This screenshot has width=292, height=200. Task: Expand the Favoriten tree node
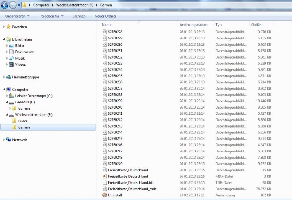tap(4, 27)
